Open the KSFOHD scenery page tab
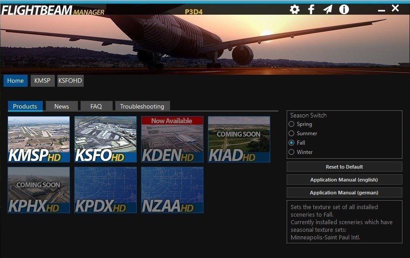Image resolution: width=410 pixels, height=258 pixels. coord(70,81)
